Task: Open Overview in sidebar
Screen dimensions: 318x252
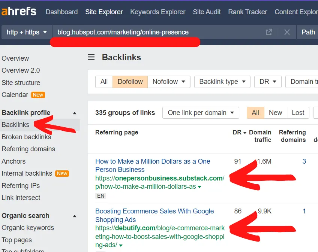Action: (15, 58)
